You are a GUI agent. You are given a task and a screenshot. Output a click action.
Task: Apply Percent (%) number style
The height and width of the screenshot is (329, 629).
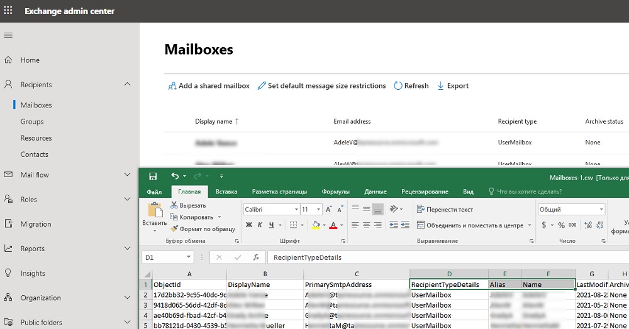point(561,225)
